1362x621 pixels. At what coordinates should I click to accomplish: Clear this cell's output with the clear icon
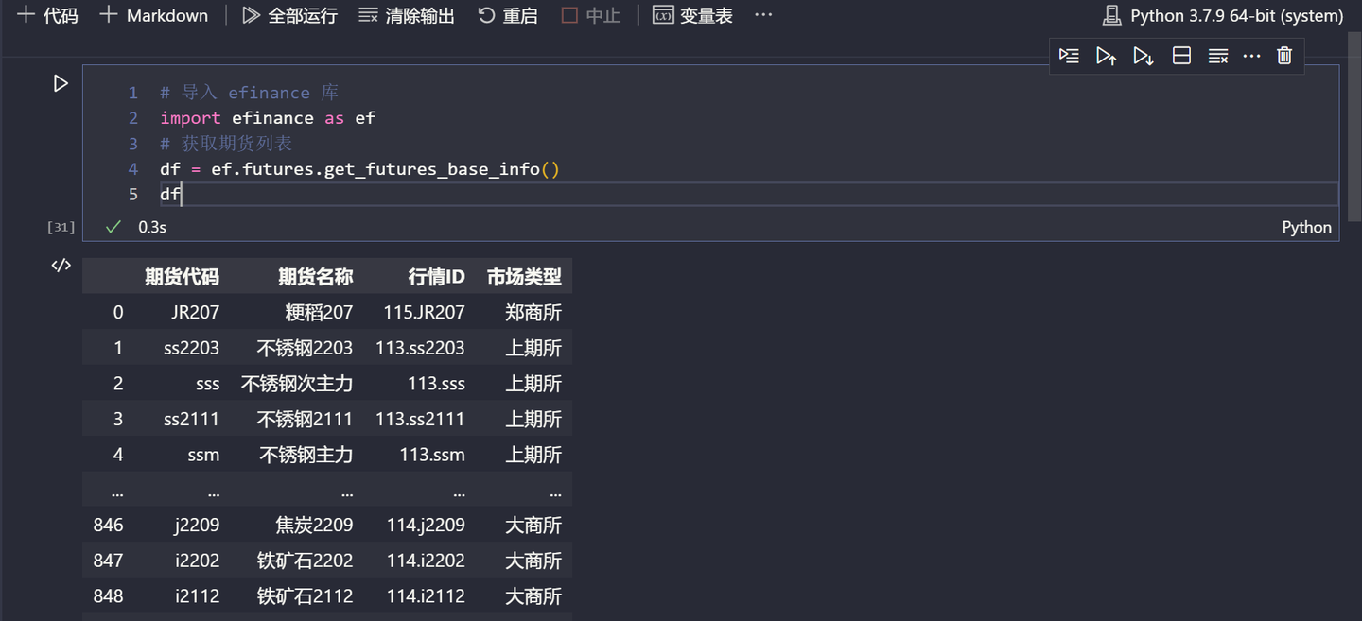coord(1217,56)
